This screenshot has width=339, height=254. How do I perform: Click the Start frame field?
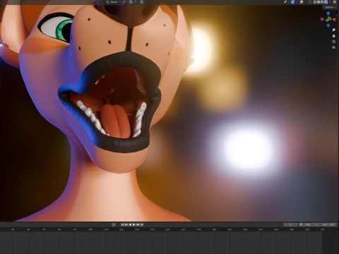[x=311, y=225]
